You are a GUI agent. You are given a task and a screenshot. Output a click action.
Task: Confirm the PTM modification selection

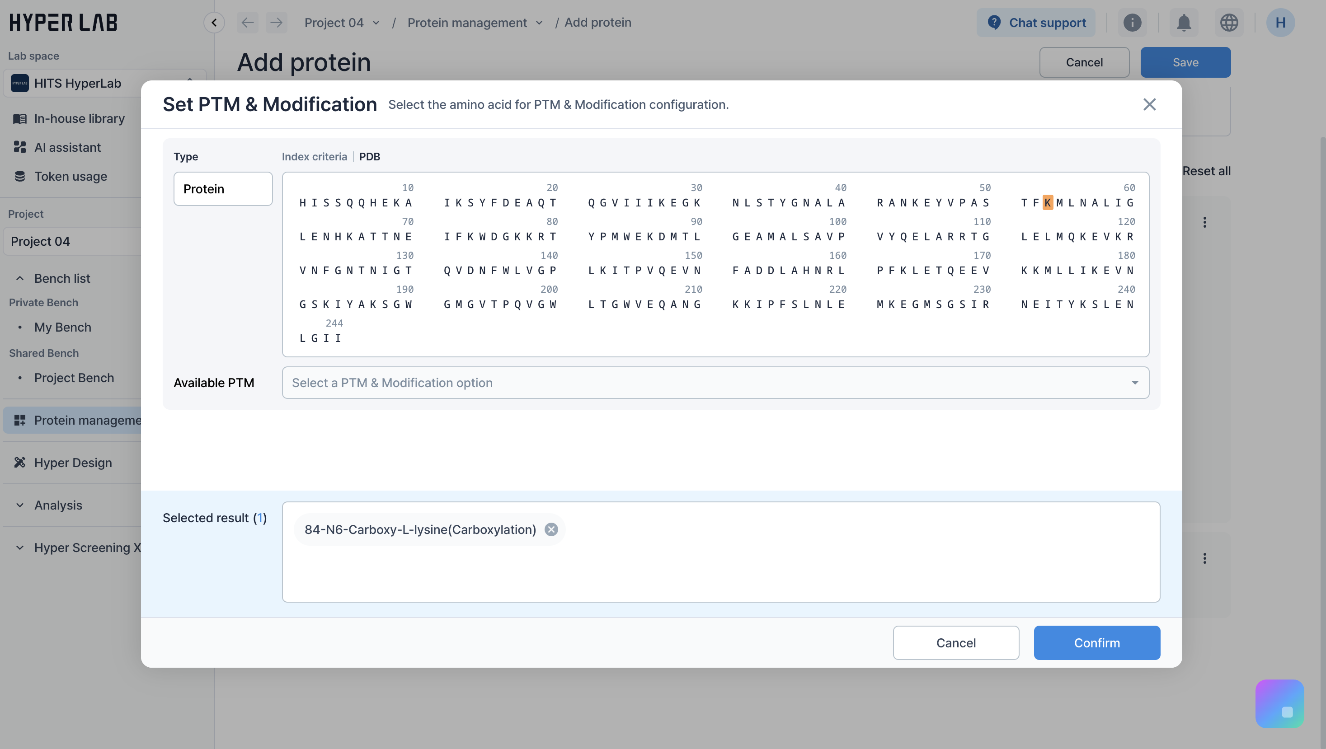pos(1096,642)
